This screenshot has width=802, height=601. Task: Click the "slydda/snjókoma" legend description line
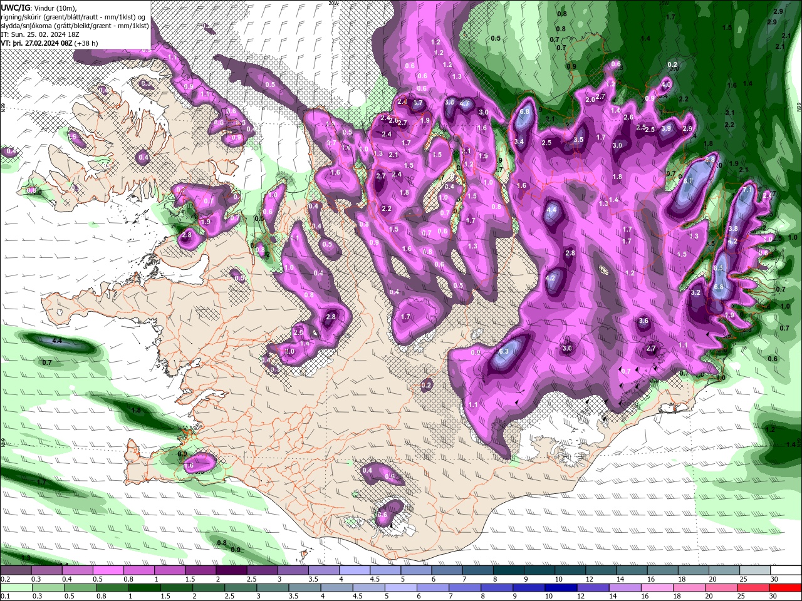75,26
